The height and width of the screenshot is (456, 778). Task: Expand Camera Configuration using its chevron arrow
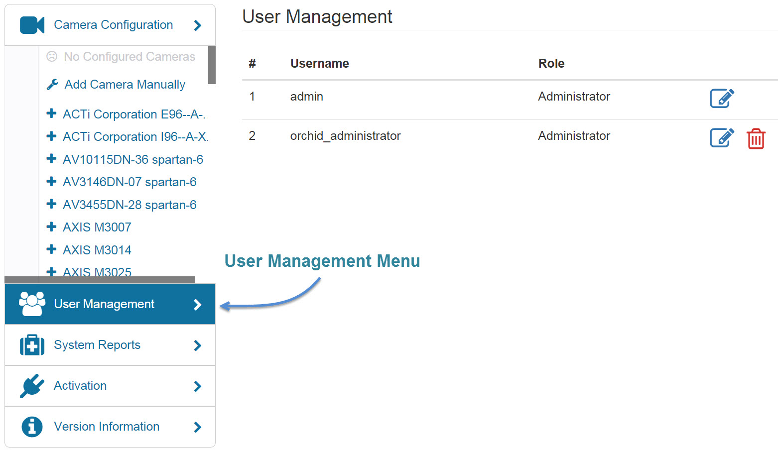coord(198,25)
